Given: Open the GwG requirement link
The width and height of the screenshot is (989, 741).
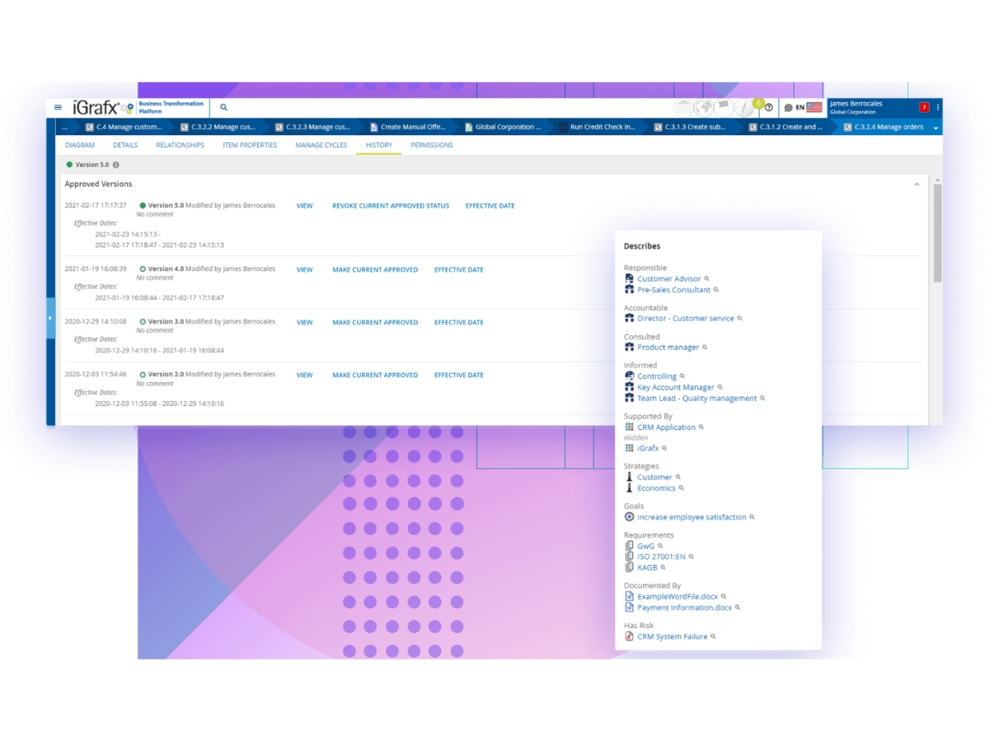Looking at the screenshot, I should click(x=645, y=546).
